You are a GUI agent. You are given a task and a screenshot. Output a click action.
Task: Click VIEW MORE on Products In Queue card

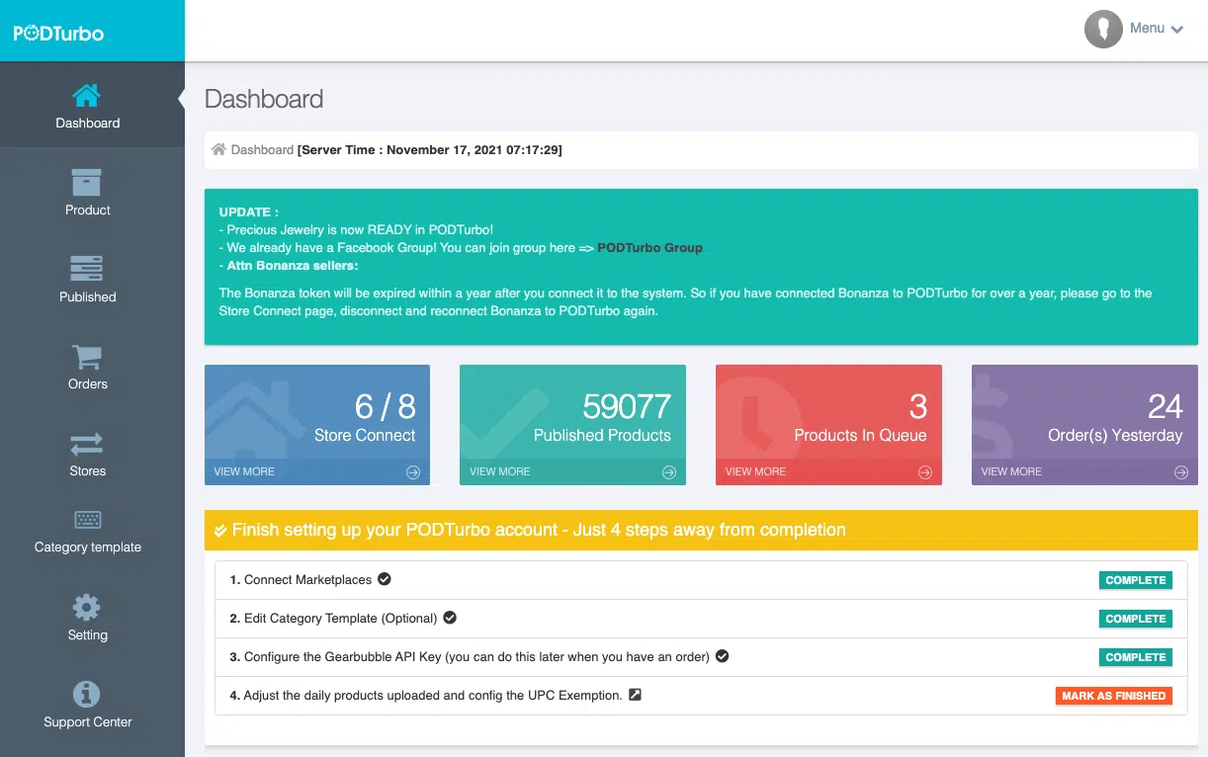tap(756, 472)
